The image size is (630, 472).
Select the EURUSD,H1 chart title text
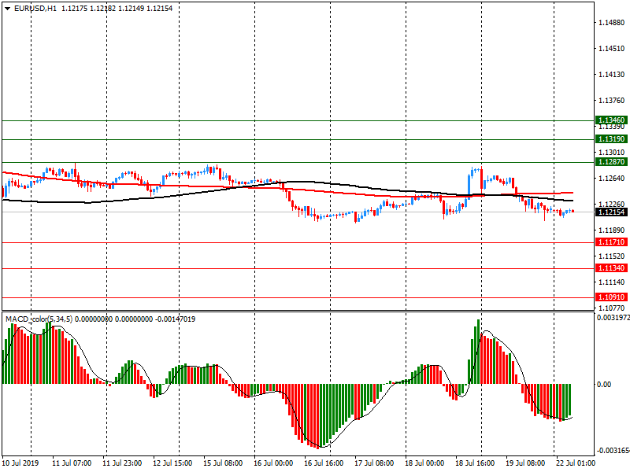tap(35, 9)
